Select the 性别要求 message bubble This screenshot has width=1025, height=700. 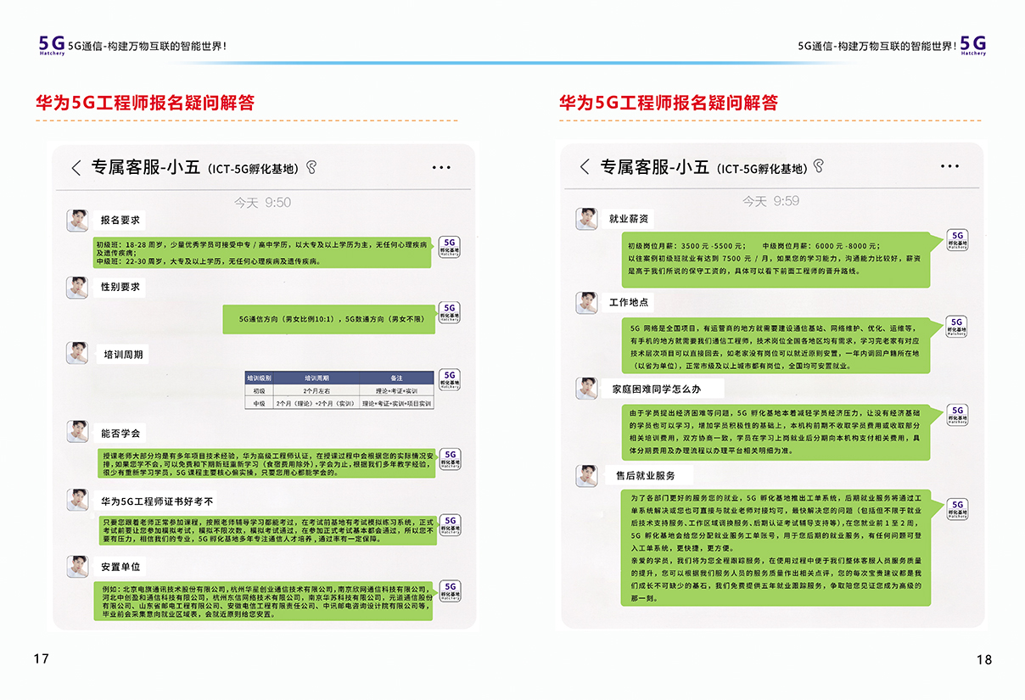(120, 287)
